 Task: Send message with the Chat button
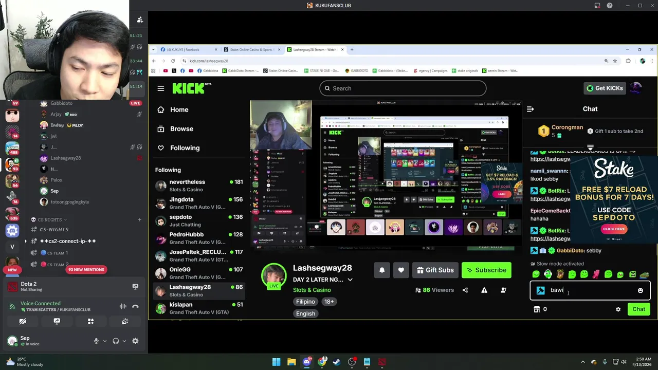639,309
